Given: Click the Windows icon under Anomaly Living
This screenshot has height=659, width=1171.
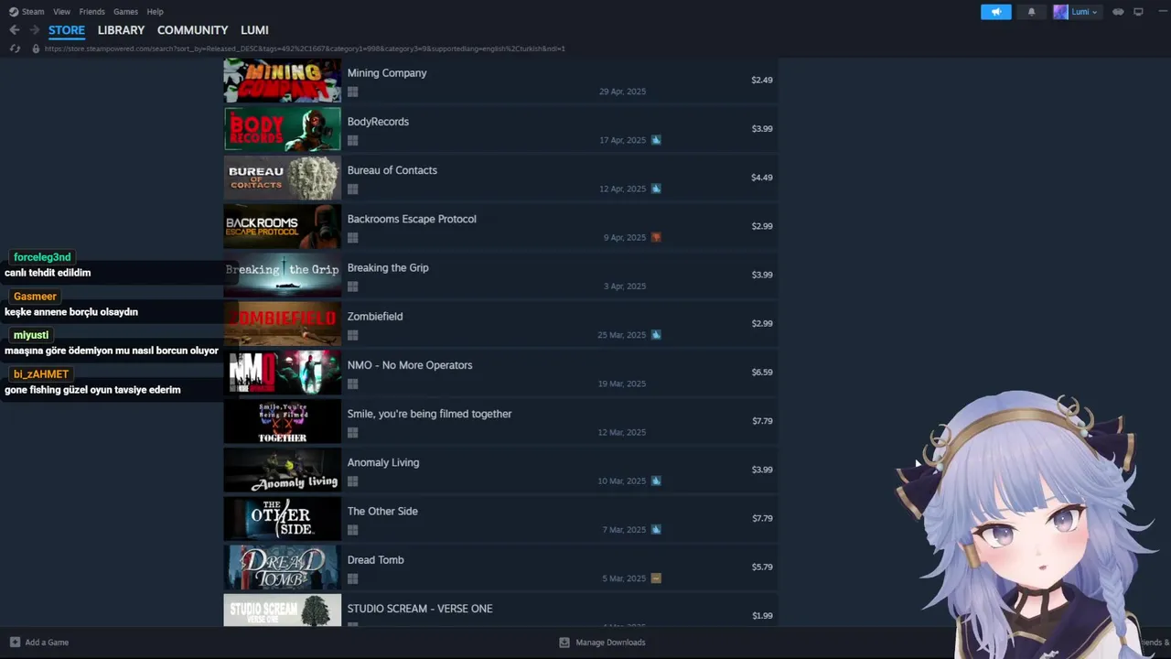Looking at the screenshot, I should (x=352, y=481).
